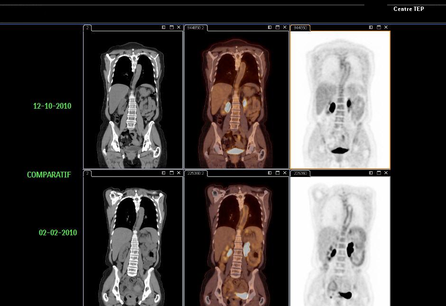446x306 pixels.
Task: Toggle side panel icon on 225380 viewer
Action: tap(371, 173)
